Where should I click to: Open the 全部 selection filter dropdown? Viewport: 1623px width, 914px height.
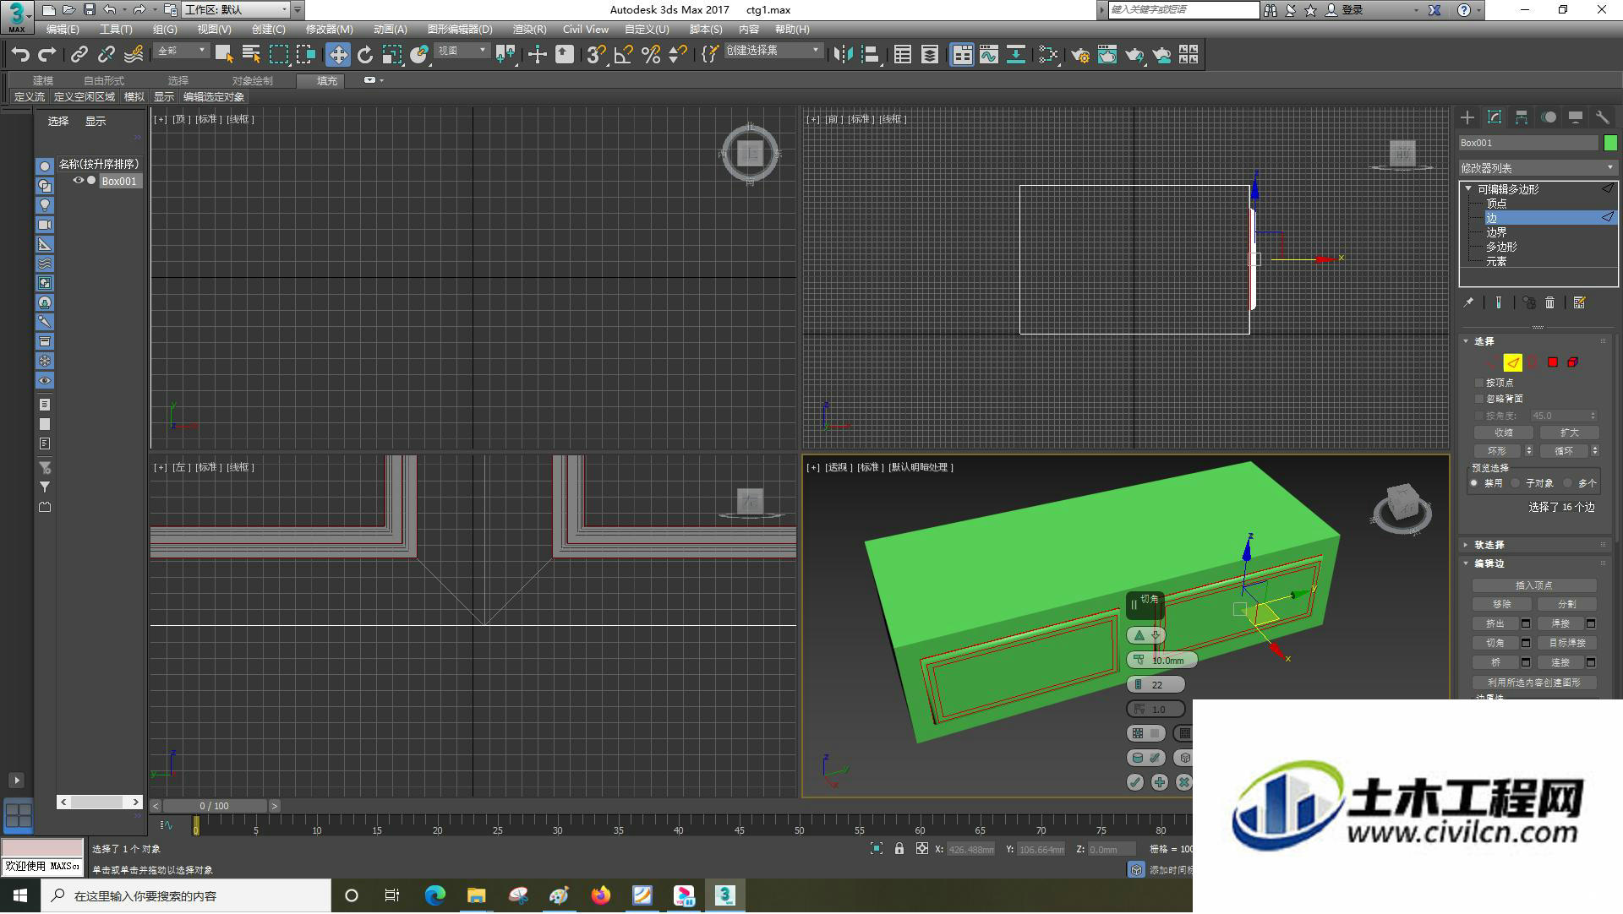point(182,52)
